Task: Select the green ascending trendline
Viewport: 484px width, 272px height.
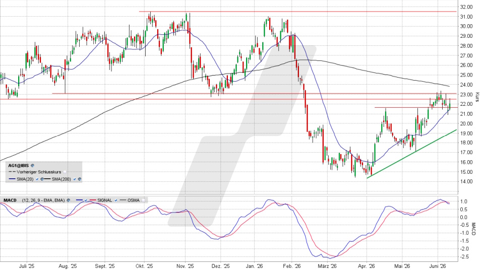Action: [x=411, y=154]
